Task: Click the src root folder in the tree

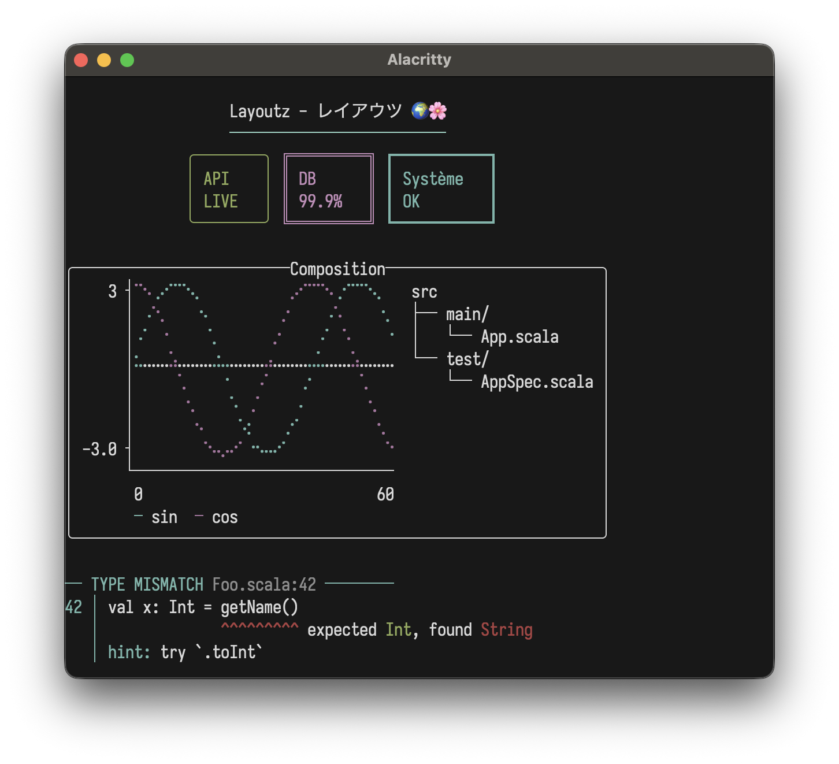Action: [x=424, y=292]
